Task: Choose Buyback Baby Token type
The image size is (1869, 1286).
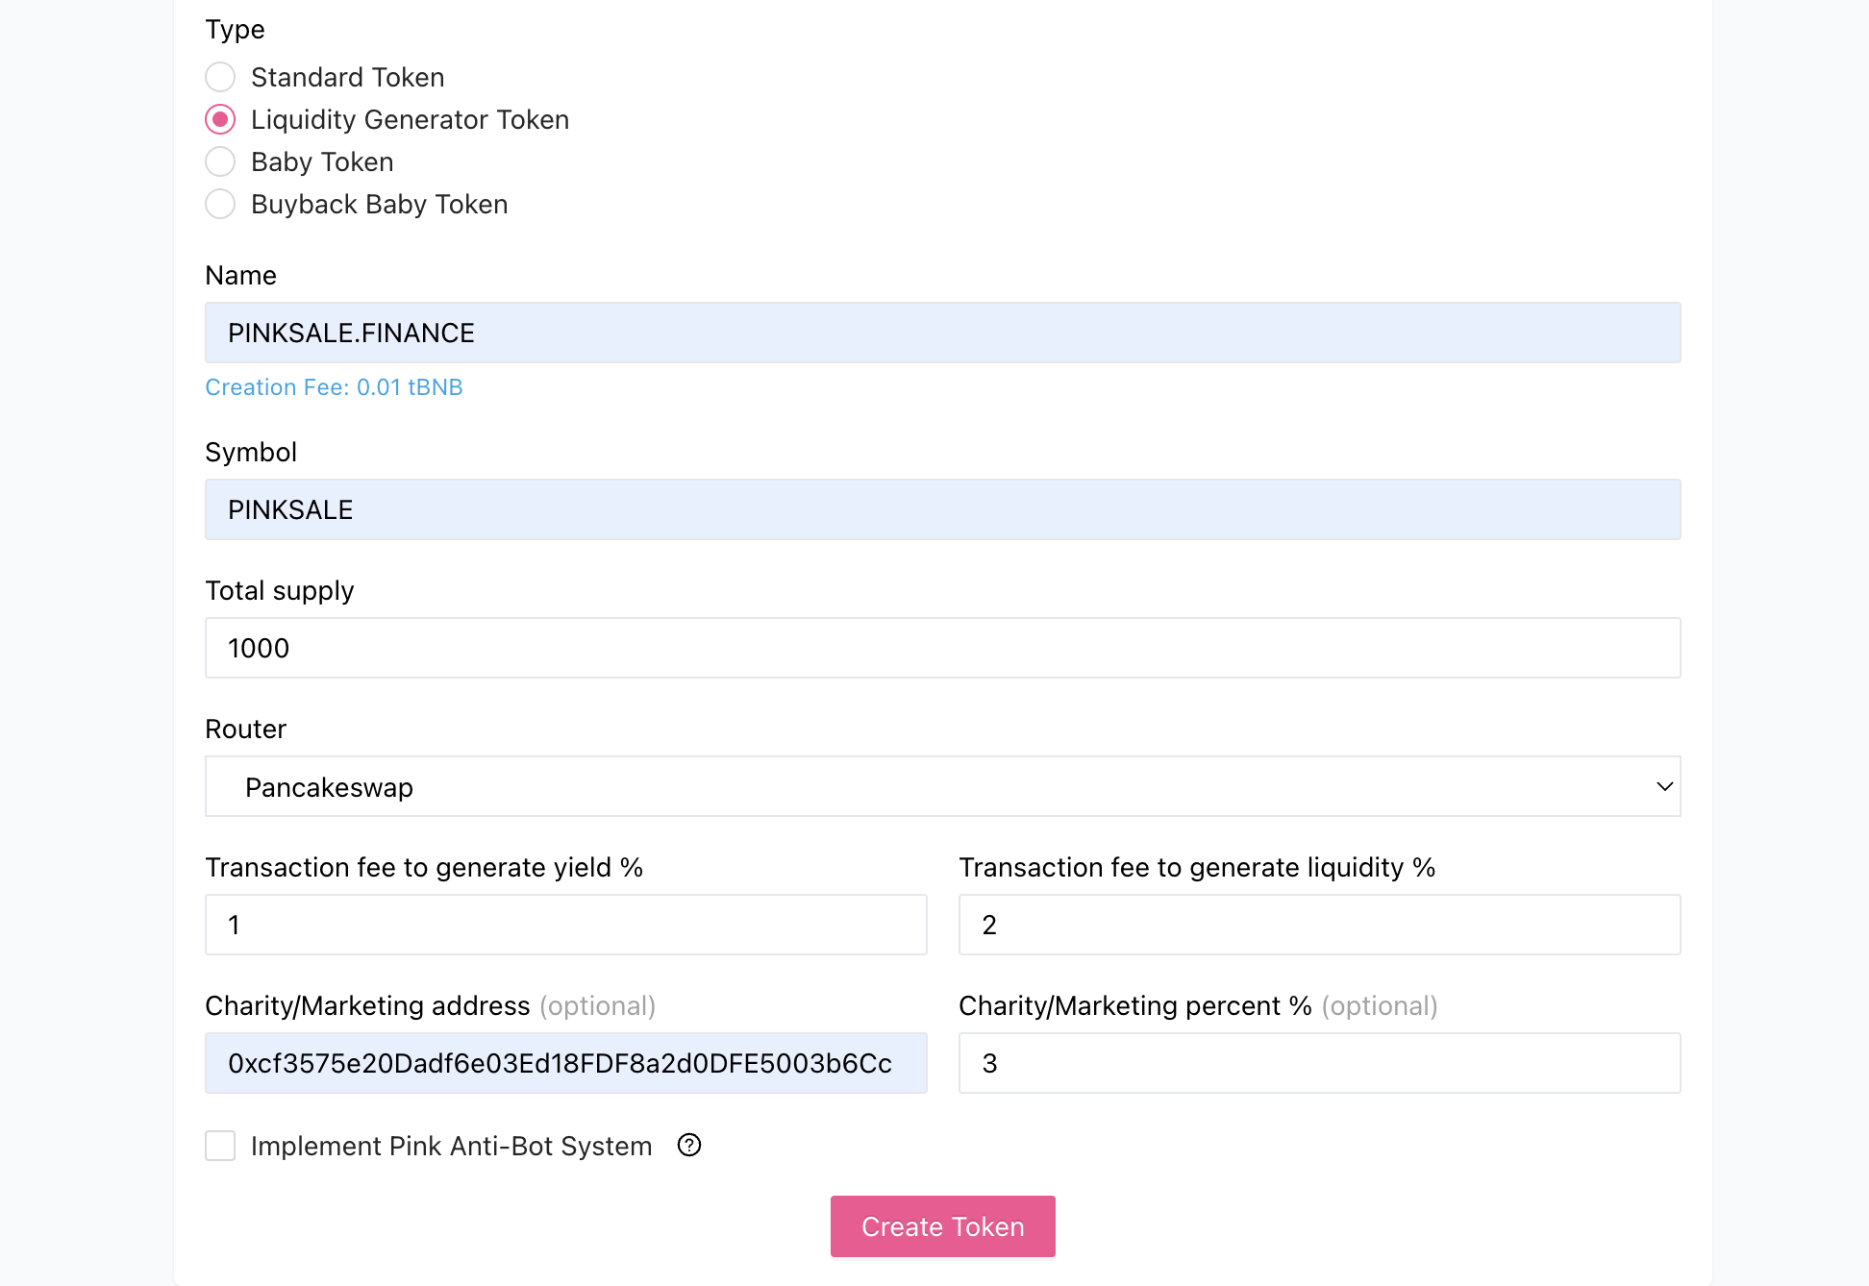Action: 220,204
